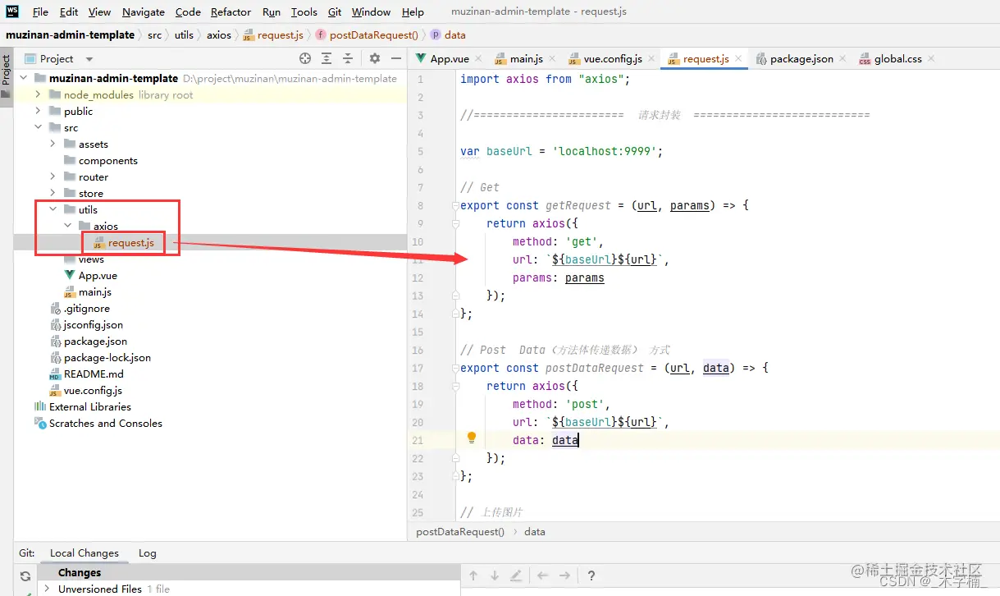This screenshot has width=1000, height=596.
Task: Collapse the muzinan-admin-template root node
Action: coord(23,78)
